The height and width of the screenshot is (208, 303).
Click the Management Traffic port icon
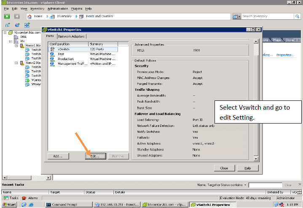click(52, 64)
